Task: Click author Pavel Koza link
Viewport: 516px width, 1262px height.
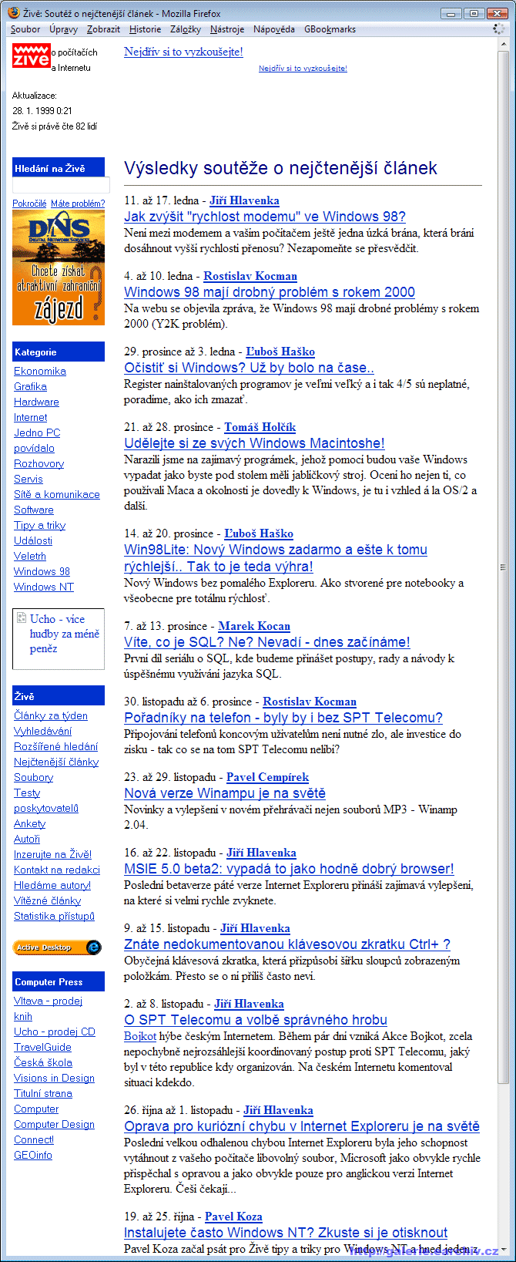Action: coord(233,1217)
